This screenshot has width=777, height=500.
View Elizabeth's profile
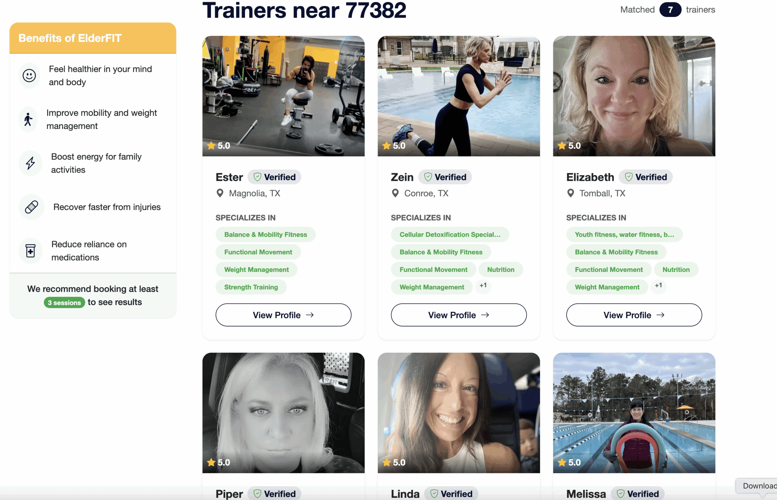coord(634,315)
